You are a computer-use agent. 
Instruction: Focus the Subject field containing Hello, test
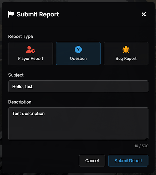[78, 86]
